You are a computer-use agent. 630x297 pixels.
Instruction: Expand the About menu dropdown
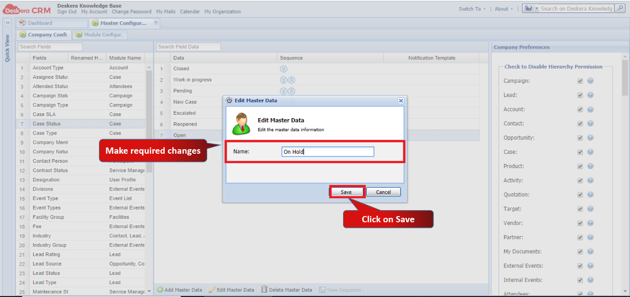pos(502,8)
